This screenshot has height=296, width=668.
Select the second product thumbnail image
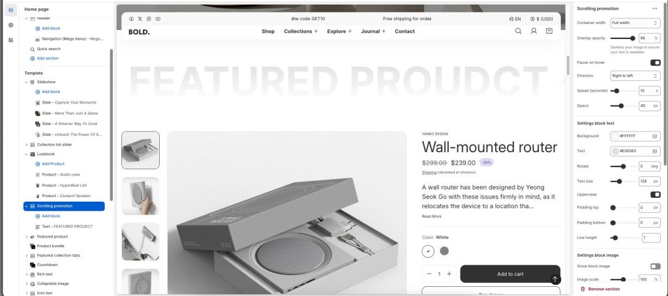click(x=140, y=196)
